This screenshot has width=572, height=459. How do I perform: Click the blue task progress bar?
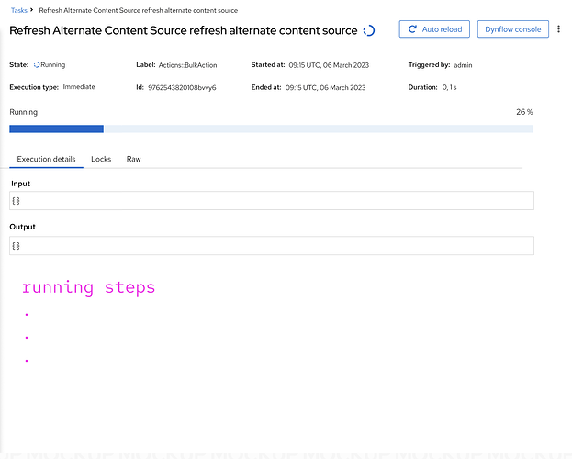(56, 129)
